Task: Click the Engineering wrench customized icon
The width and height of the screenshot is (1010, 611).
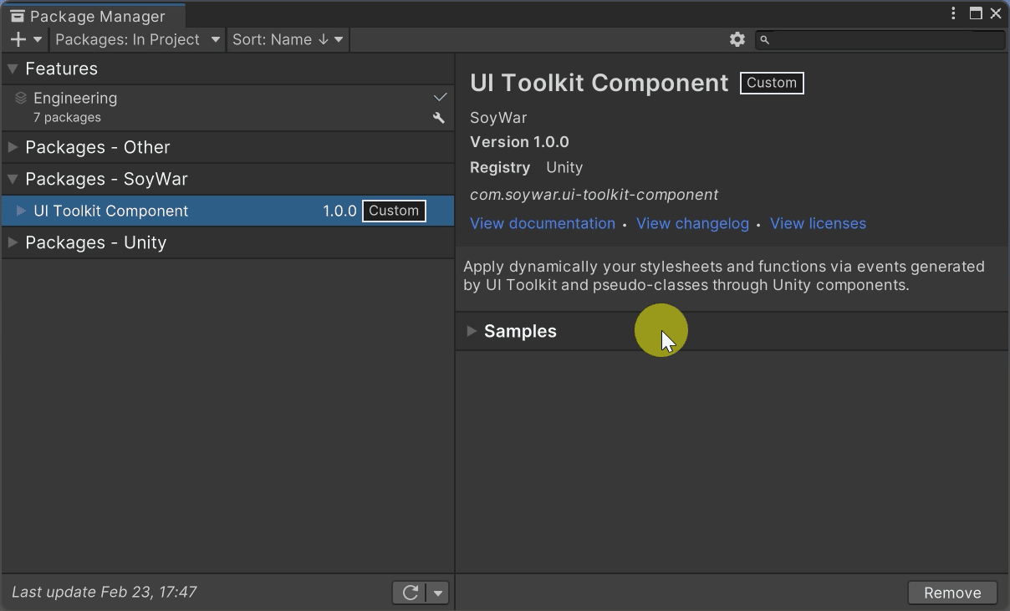Action: [438, 118]
